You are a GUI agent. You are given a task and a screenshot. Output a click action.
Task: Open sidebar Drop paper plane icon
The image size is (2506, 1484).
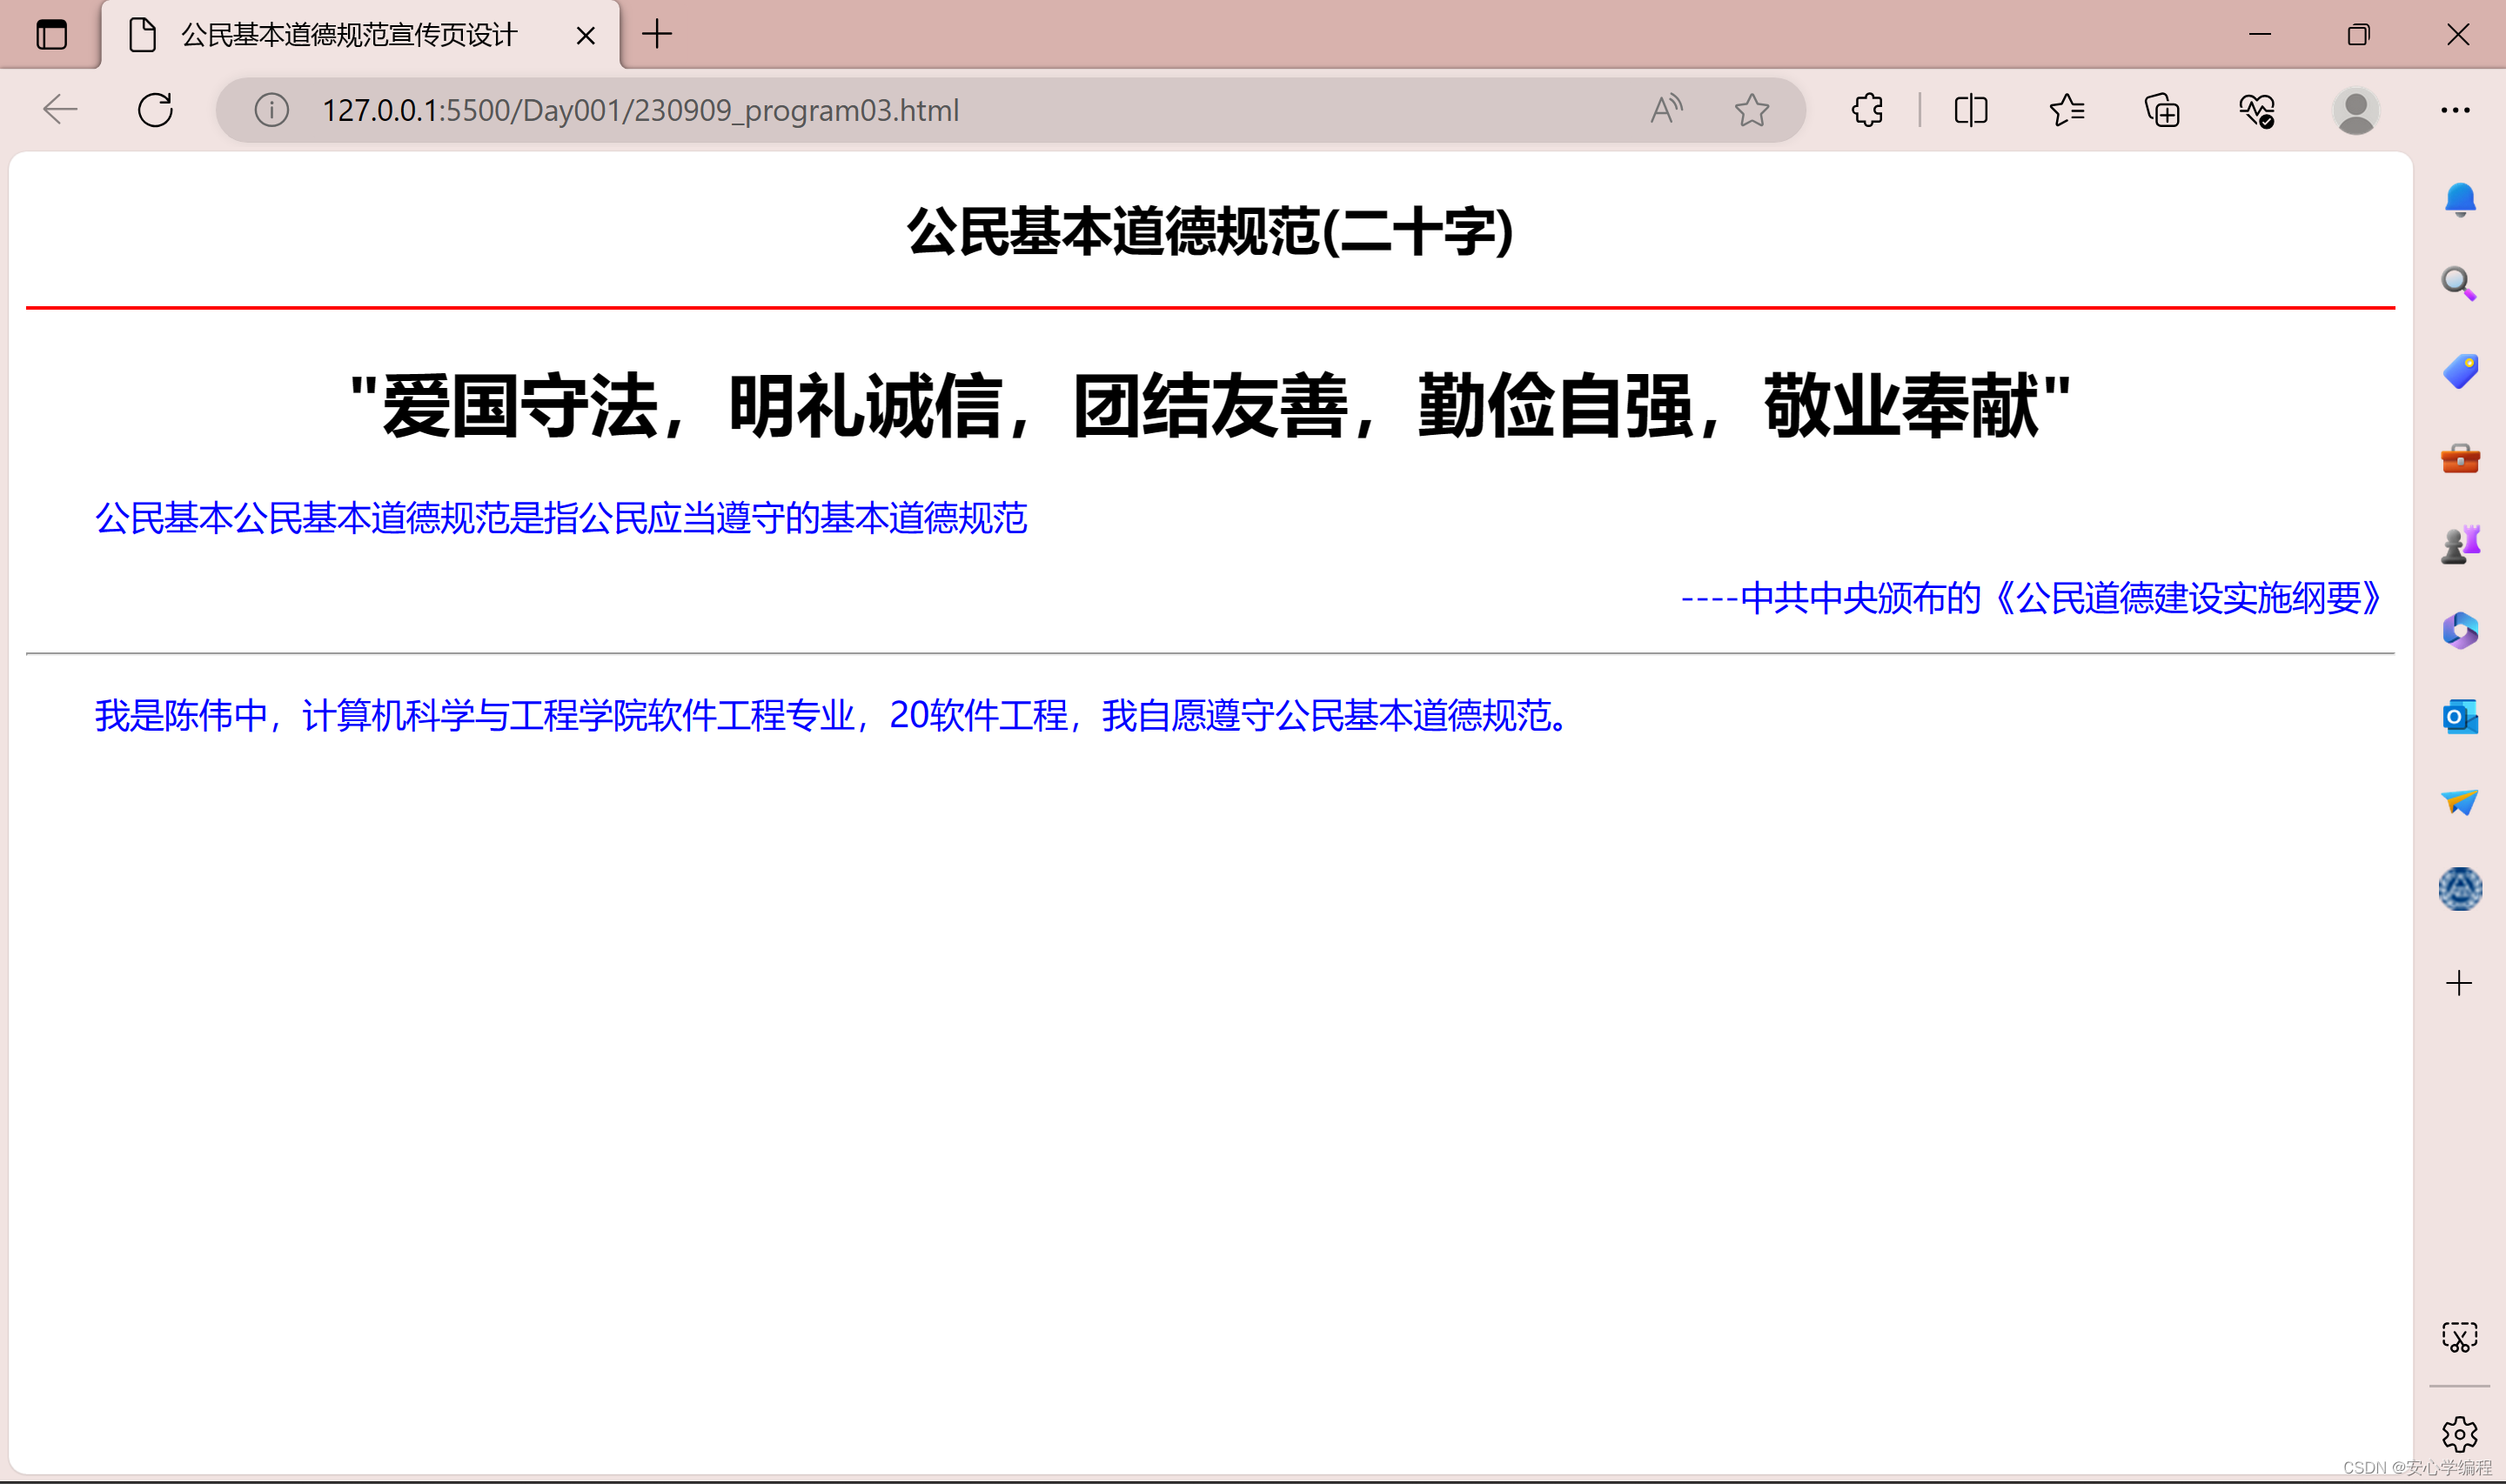(x=2460, y=802)
